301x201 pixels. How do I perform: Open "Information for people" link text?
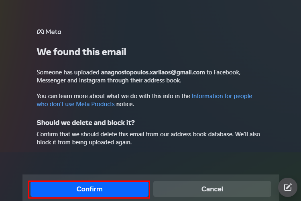222,96
